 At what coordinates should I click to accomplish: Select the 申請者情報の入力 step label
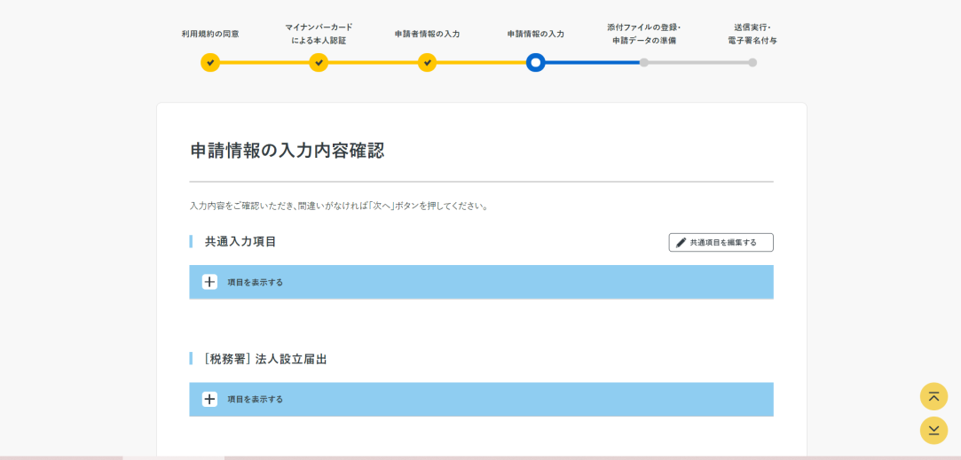[x=427, y=35]
